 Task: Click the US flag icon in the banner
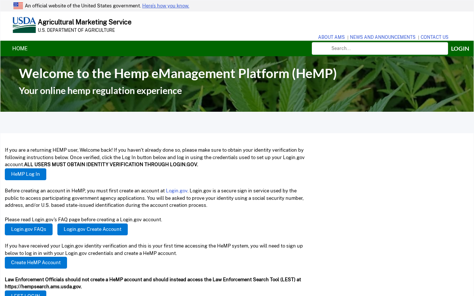coord(18,6)
